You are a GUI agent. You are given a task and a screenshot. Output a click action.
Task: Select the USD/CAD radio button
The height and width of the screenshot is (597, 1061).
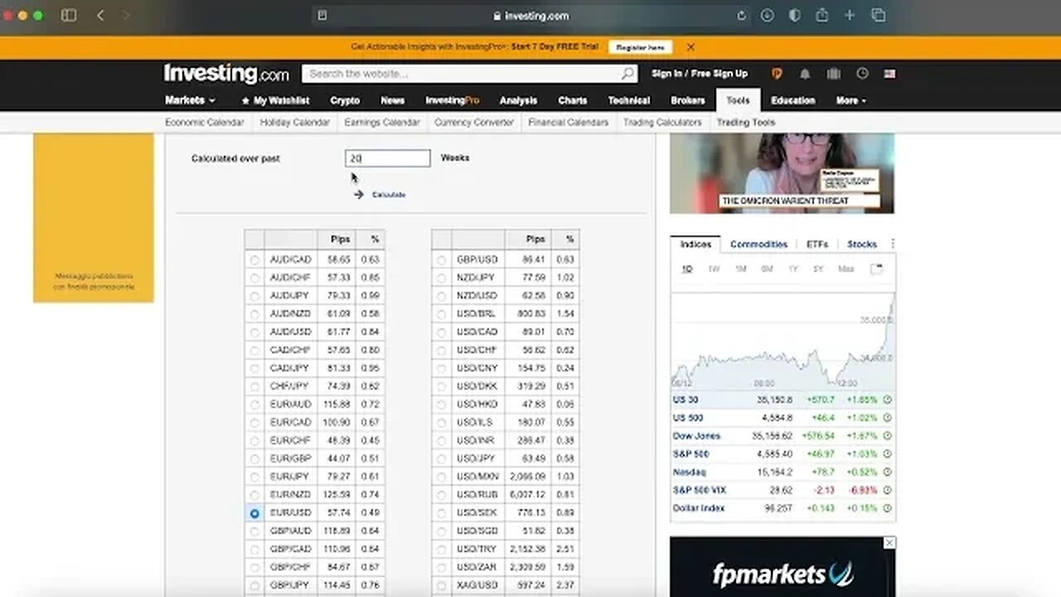[441, 332]
